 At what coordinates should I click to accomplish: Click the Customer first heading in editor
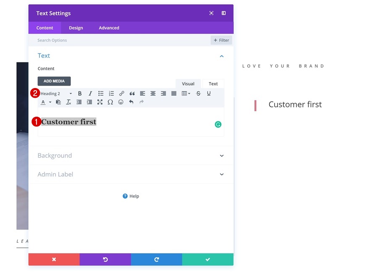click(x=69, y=122)
